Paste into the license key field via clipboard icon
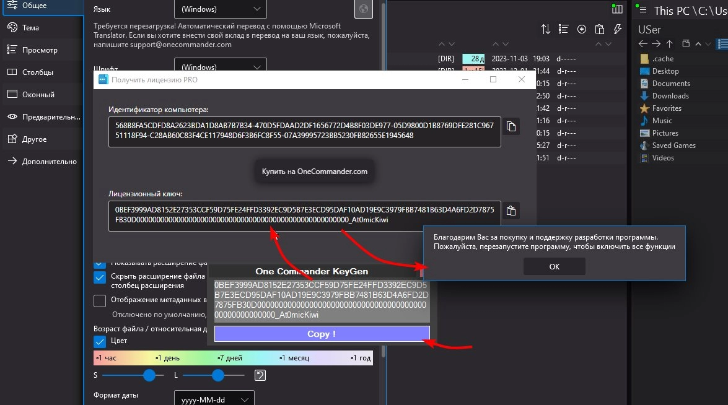 tap(511, 211)
